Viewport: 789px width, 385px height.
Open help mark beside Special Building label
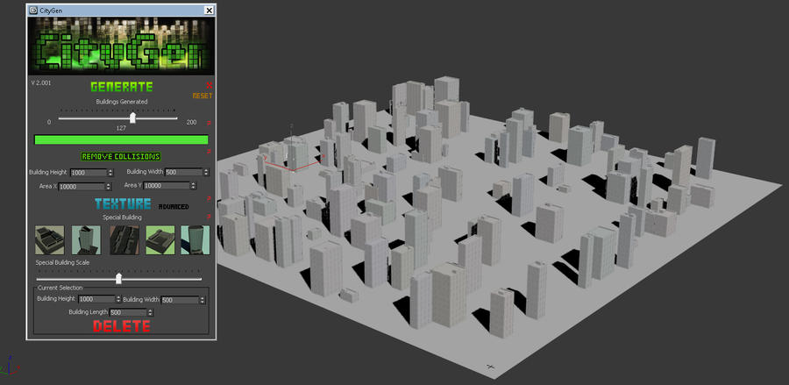(209, 217)
